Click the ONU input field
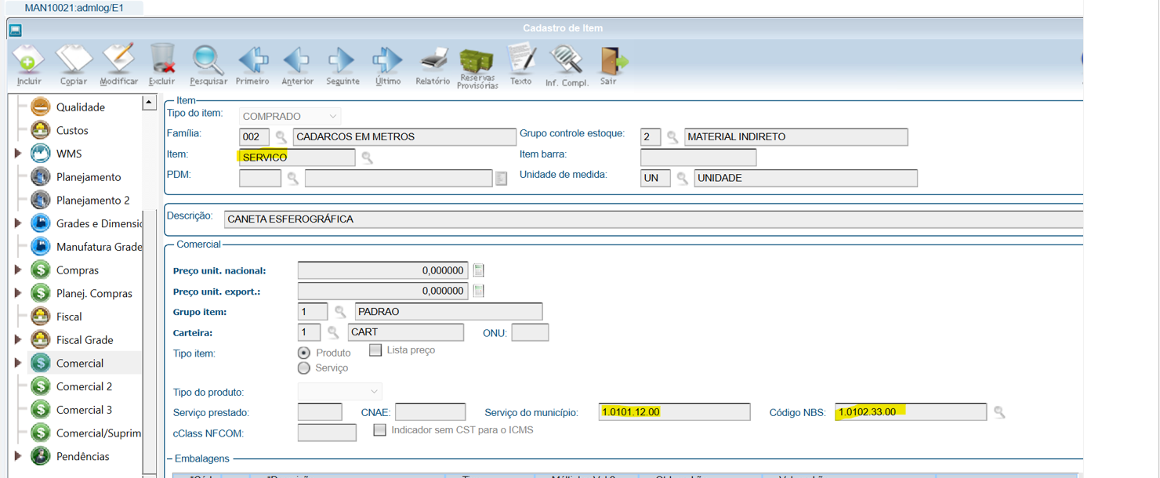This screenshot has height=478, width=1160. [530, 332]
